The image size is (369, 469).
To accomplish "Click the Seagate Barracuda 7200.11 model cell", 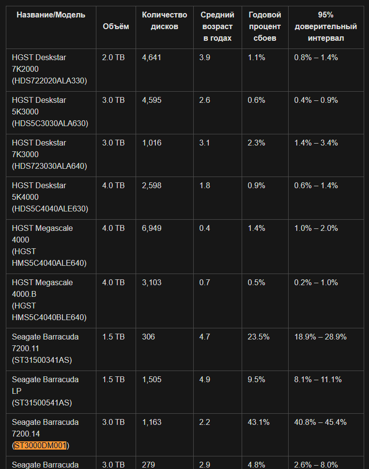I will [45, 348].
